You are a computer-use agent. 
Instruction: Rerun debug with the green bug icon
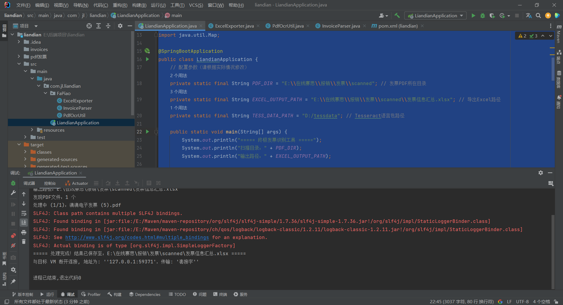13,183
